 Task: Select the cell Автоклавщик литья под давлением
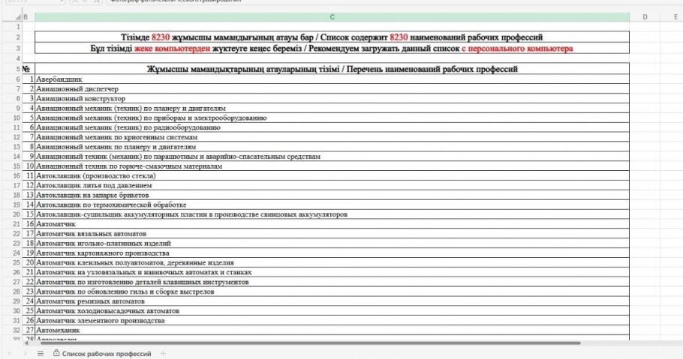click(x=332, y=185)
